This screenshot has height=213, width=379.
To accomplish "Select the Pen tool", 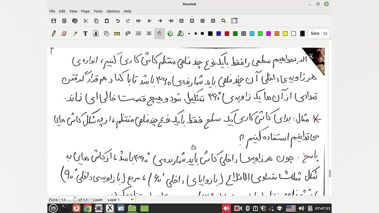I will 54,34.
